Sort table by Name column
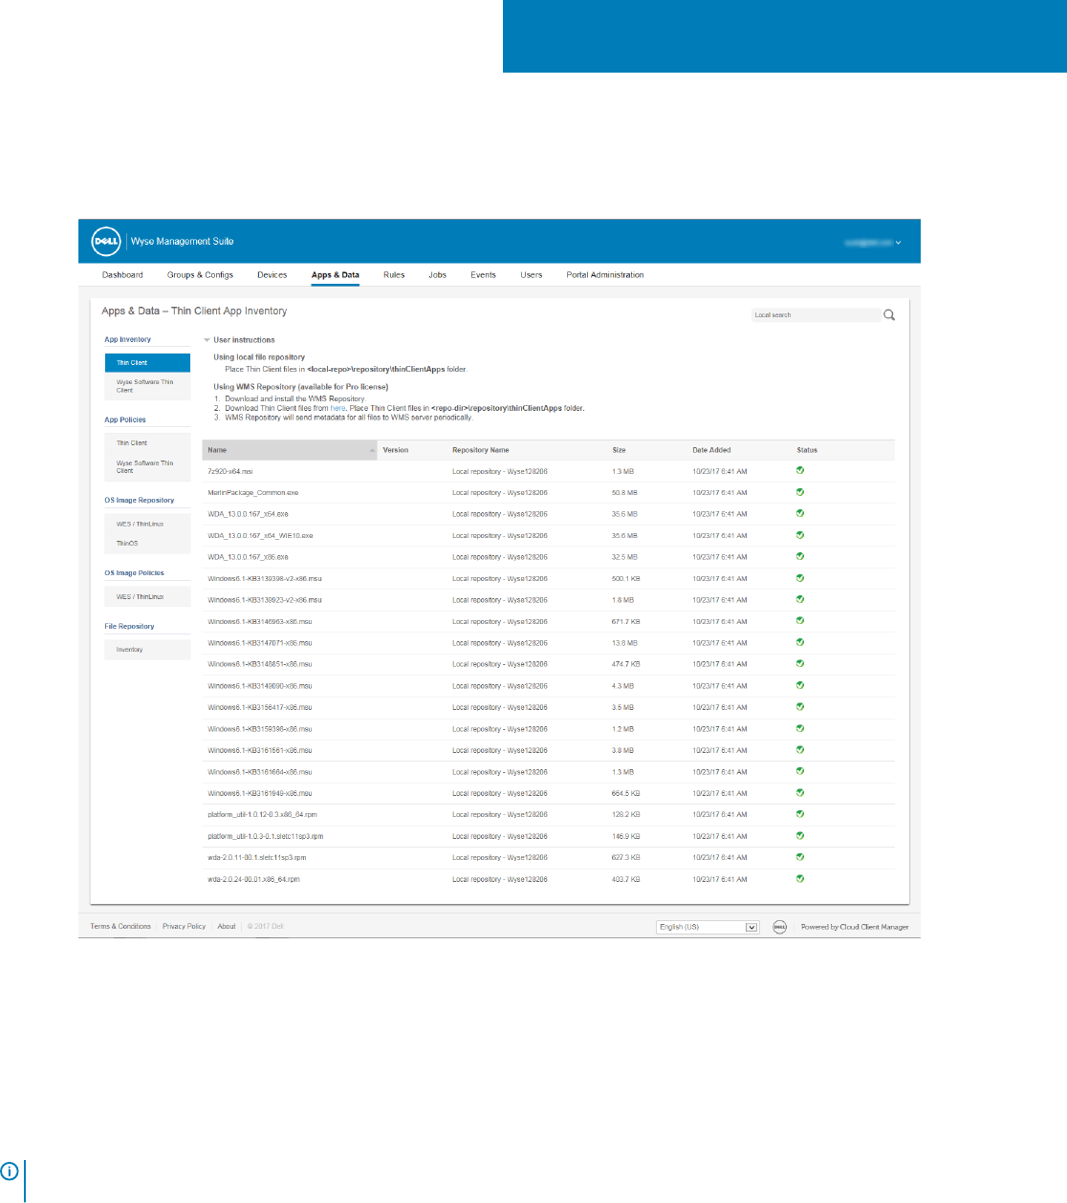The width and height of the screenshot is (1067, 1203). tap(291, 450)
